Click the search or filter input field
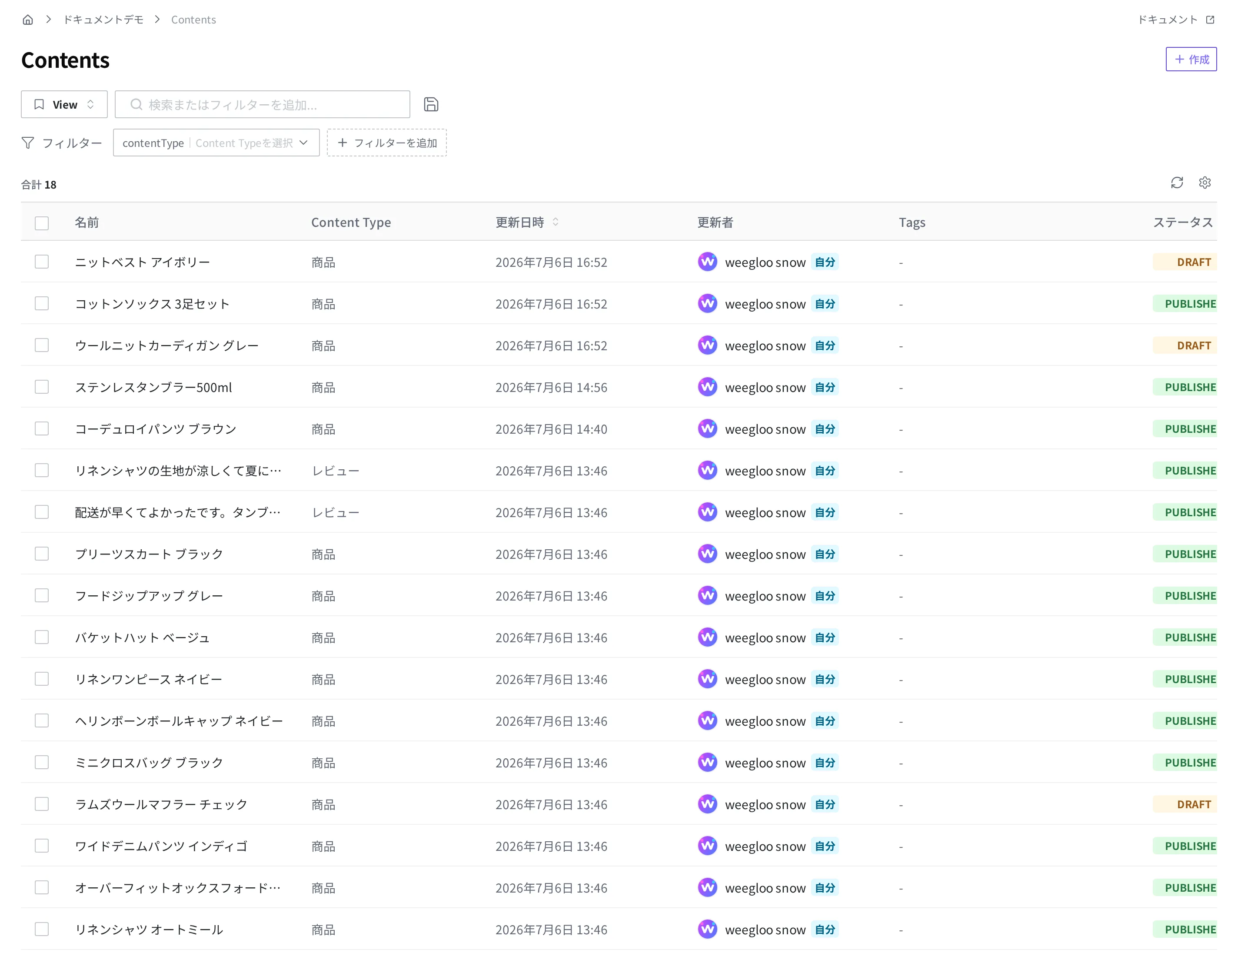The height and width of the screenshot is (956, 1238). [263, 105]
